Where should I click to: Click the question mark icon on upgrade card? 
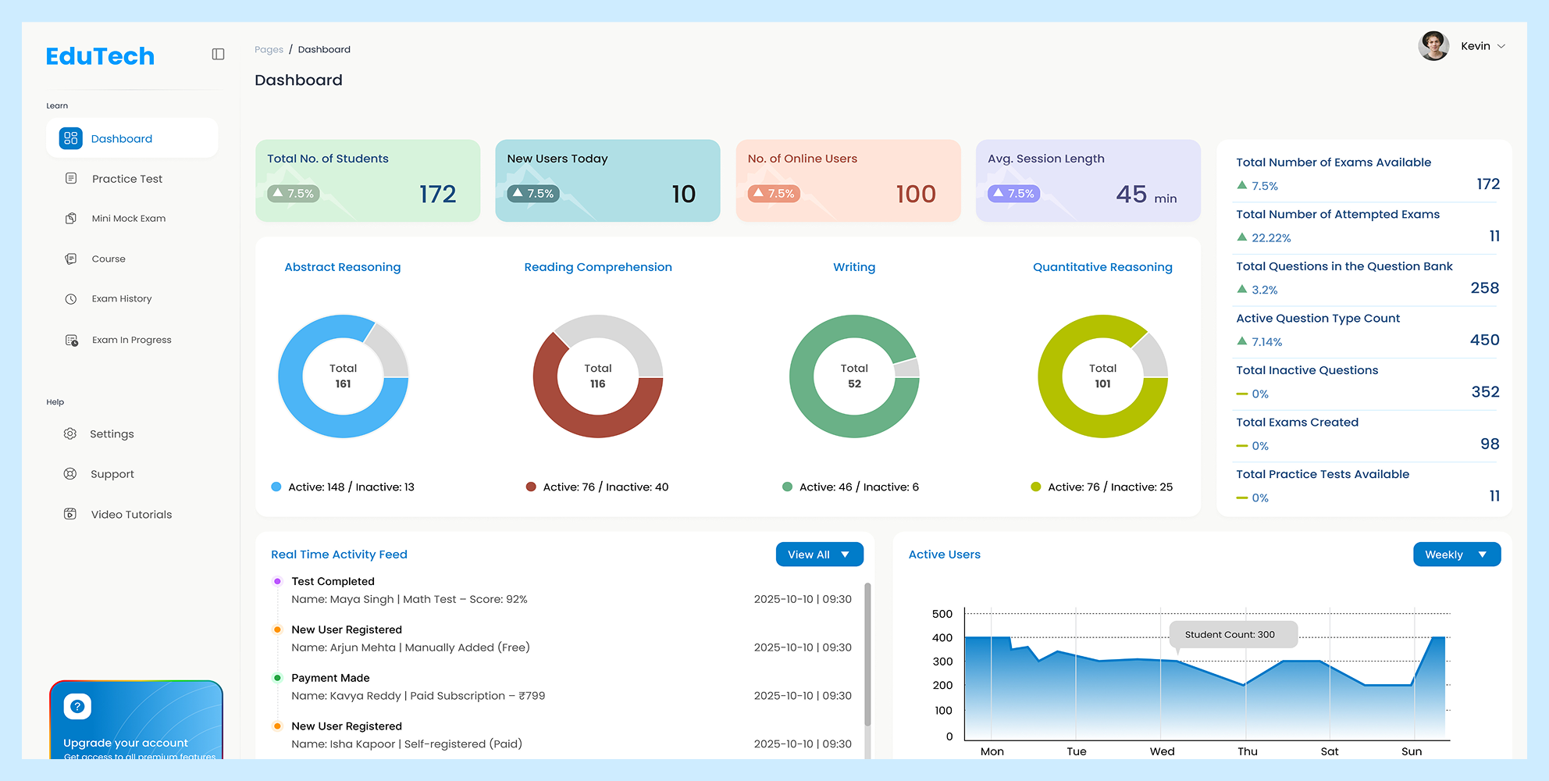pyautogui.click(x=77, y=705)
